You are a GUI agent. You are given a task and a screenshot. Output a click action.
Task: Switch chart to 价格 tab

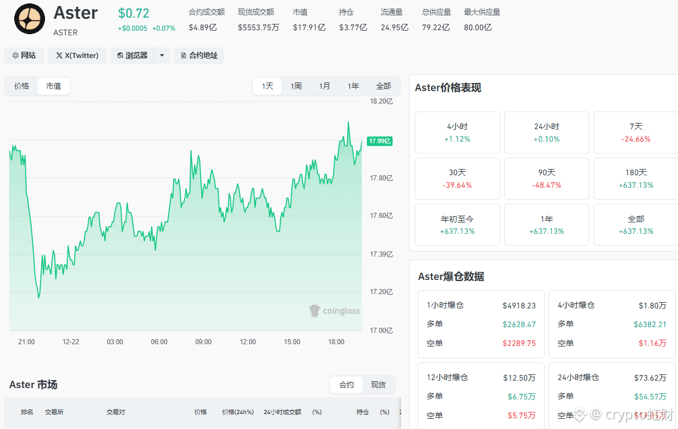(x=22, y=86)
